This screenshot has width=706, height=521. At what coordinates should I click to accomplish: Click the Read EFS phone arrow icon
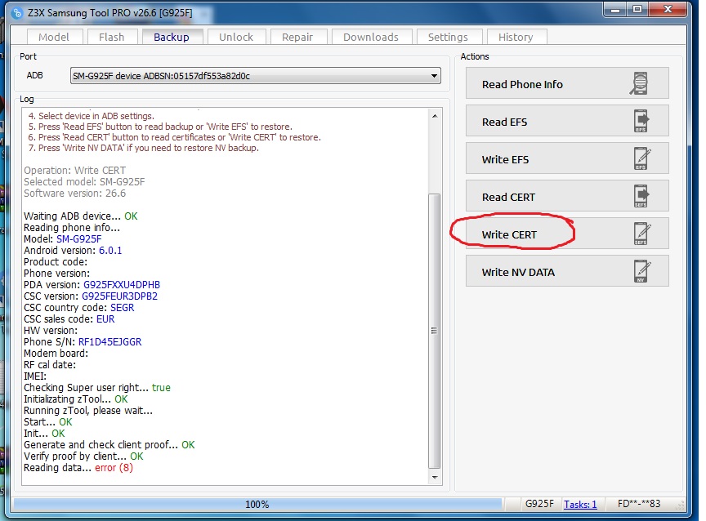[x=641, y=121]
